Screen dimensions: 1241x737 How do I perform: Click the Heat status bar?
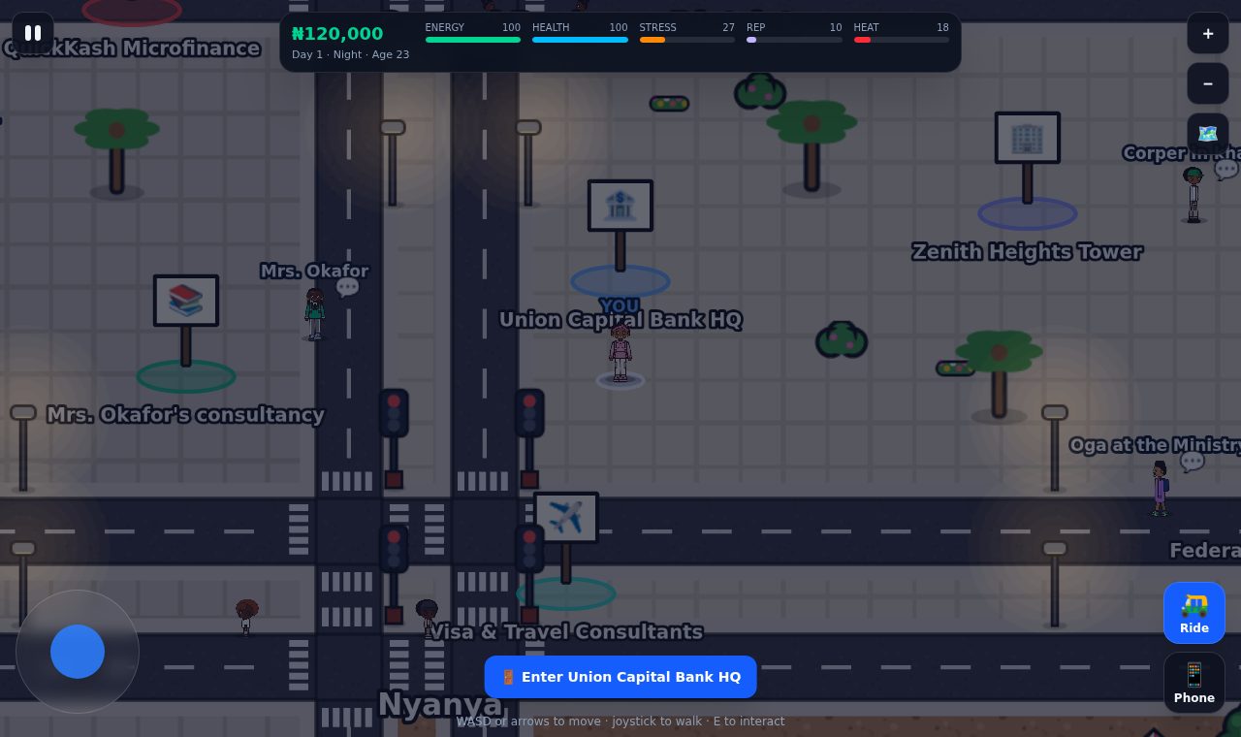(902, 33)
